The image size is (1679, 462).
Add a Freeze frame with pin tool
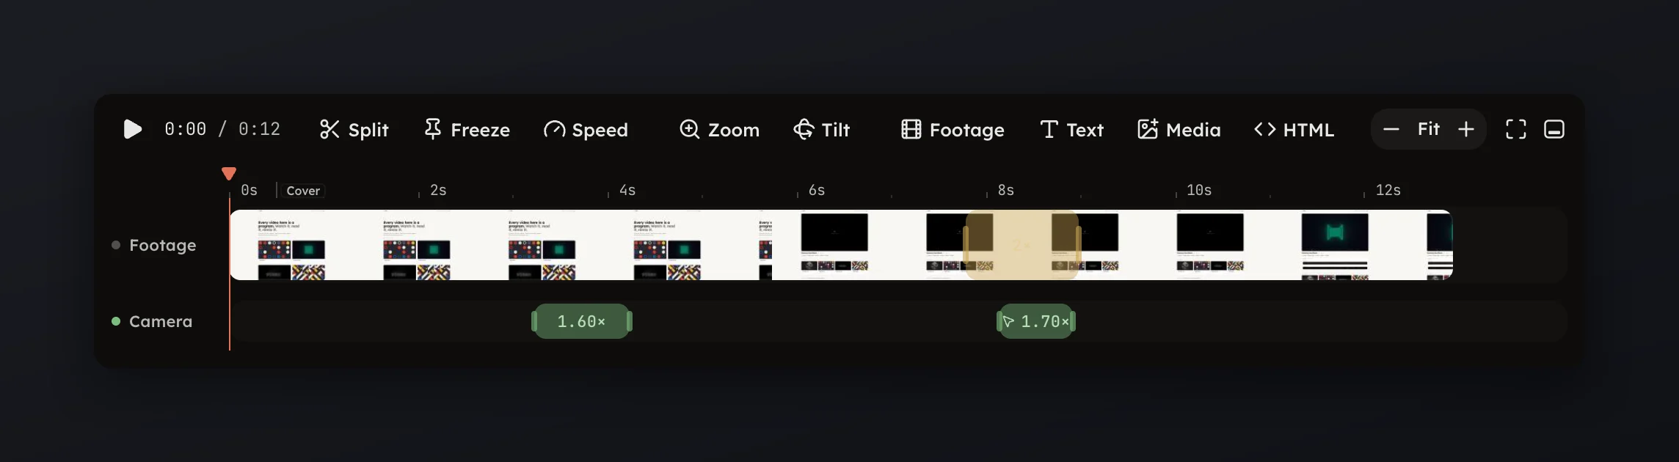[x=467, y=129]
